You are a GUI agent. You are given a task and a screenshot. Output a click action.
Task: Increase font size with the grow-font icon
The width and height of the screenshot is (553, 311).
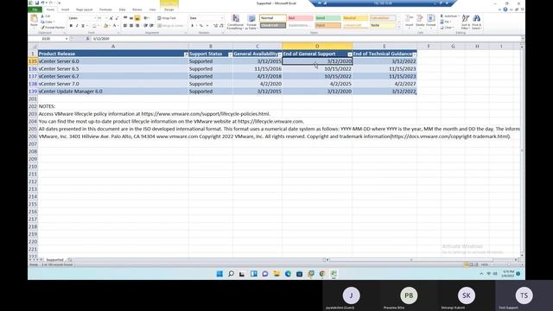(x=111, y=18)
